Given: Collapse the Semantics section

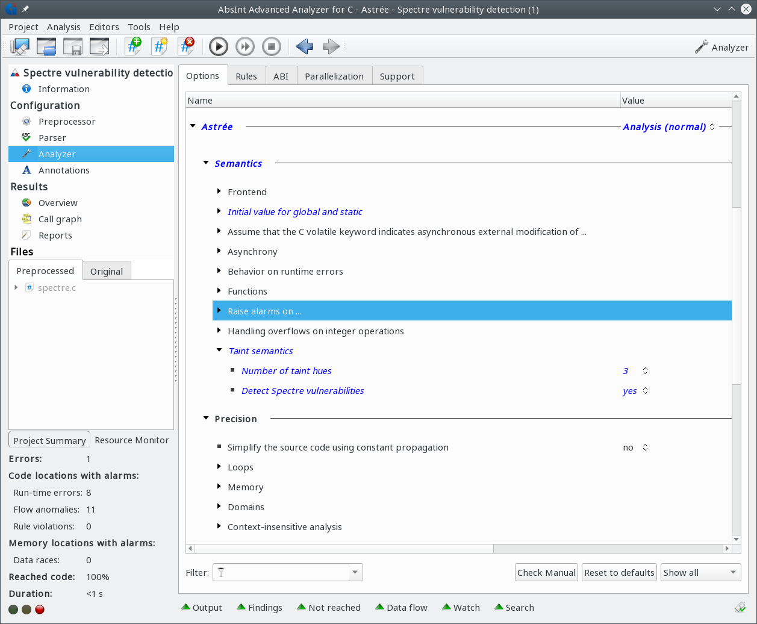Looking at the screenshot, I should [x=206, y=163].
